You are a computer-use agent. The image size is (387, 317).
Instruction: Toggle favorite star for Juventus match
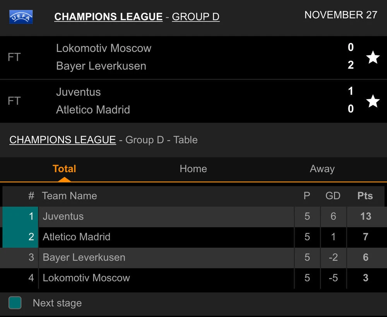coord(373,101)
